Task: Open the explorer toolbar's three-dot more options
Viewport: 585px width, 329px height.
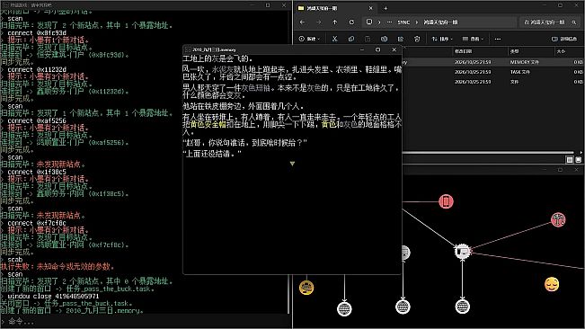Action: pos(497,39)
